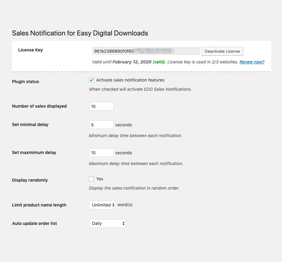Click the Deactivate License button
The width and height of the screenshot is (282, 262).
[x=222, y=51]
